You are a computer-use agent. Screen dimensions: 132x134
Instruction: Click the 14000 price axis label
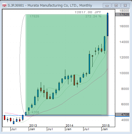click(124, 42)
